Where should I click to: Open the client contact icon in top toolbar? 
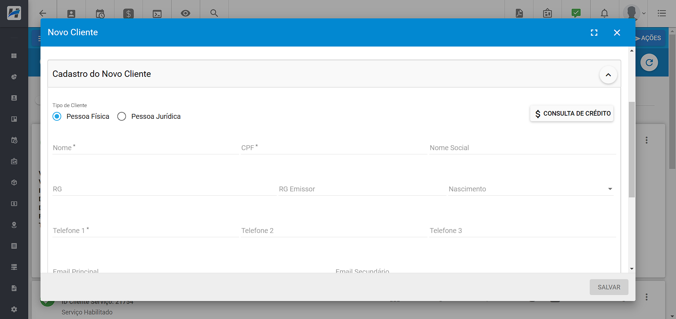tap(71, 14)
